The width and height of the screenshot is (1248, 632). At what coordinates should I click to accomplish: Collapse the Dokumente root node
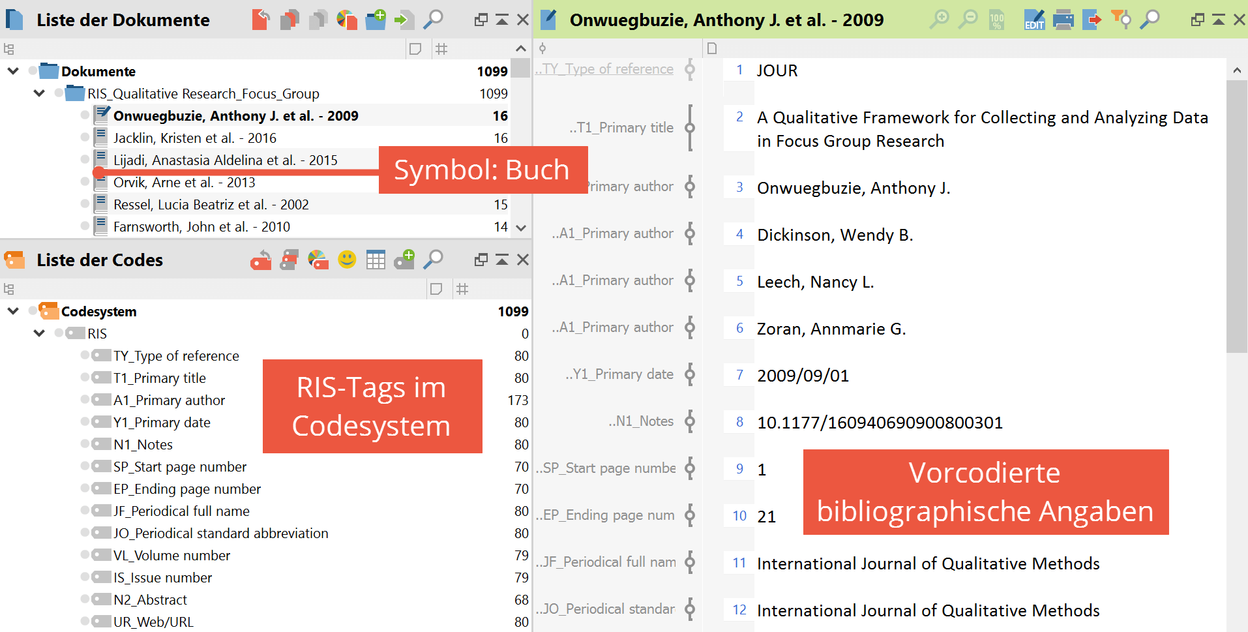click(x=13, y=71)
